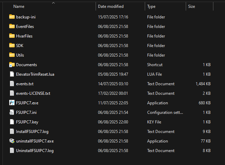Click date 11/07/2025 22:05 of FSUIPC7.exe
225x165 pixels.
[x=113, y=103]
